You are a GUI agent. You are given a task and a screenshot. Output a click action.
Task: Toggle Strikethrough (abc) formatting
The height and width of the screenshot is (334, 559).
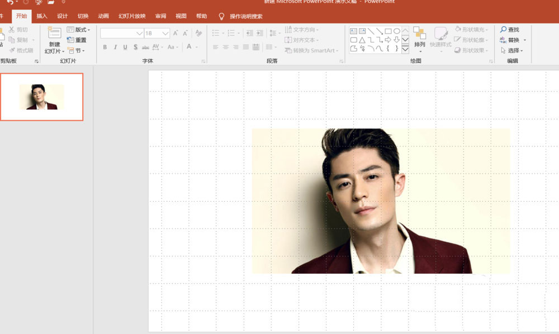coord(145,47)
